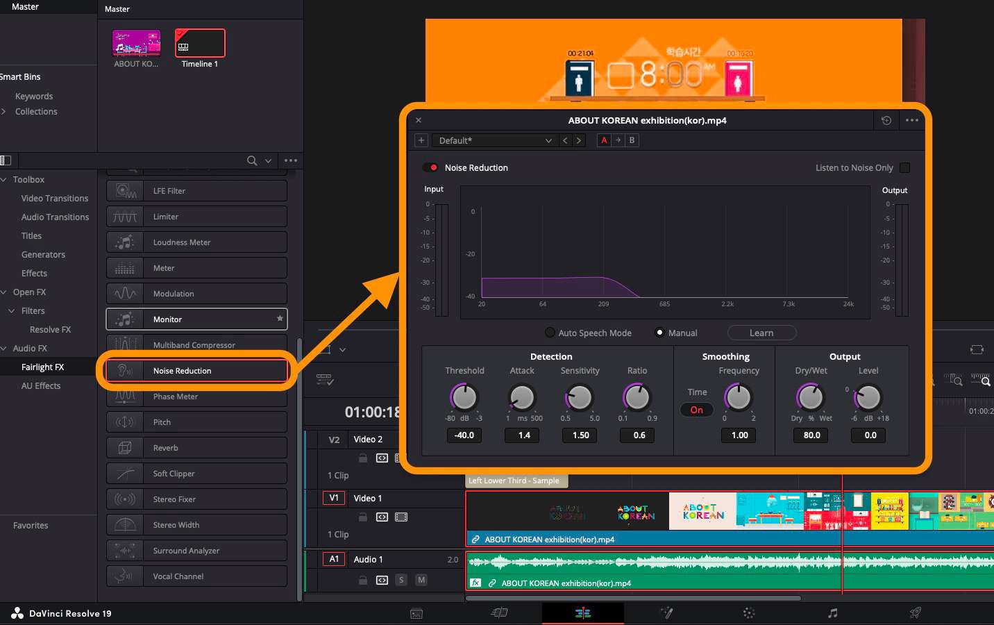Expand the Collections smart bin
Screen dimensions: 994x625
(x=4, y=111)
